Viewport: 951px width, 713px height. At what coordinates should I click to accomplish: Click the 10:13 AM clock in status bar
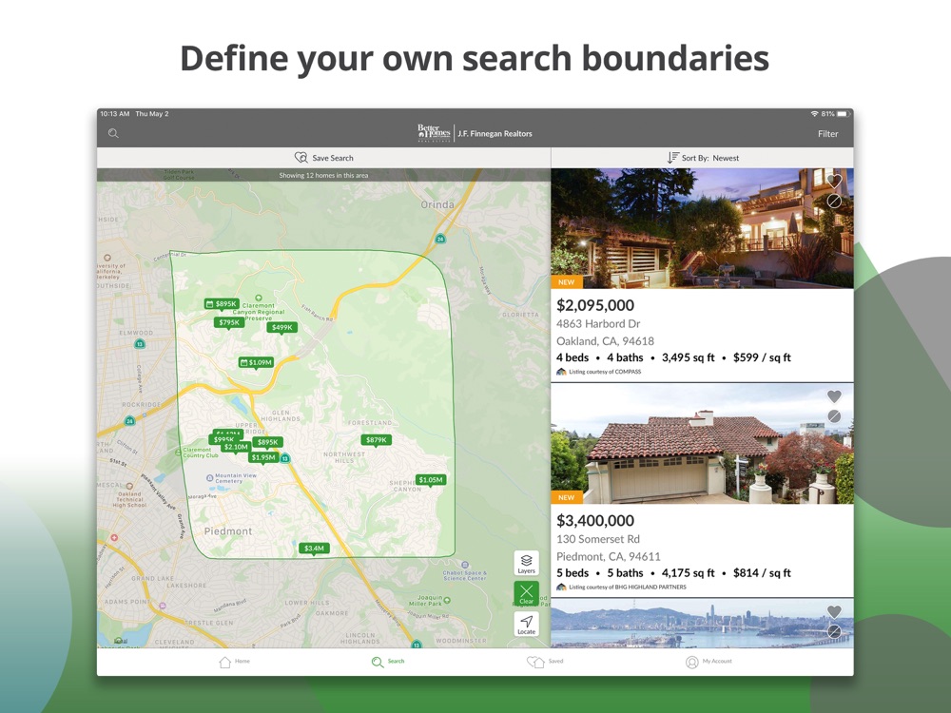coord(115,114)
